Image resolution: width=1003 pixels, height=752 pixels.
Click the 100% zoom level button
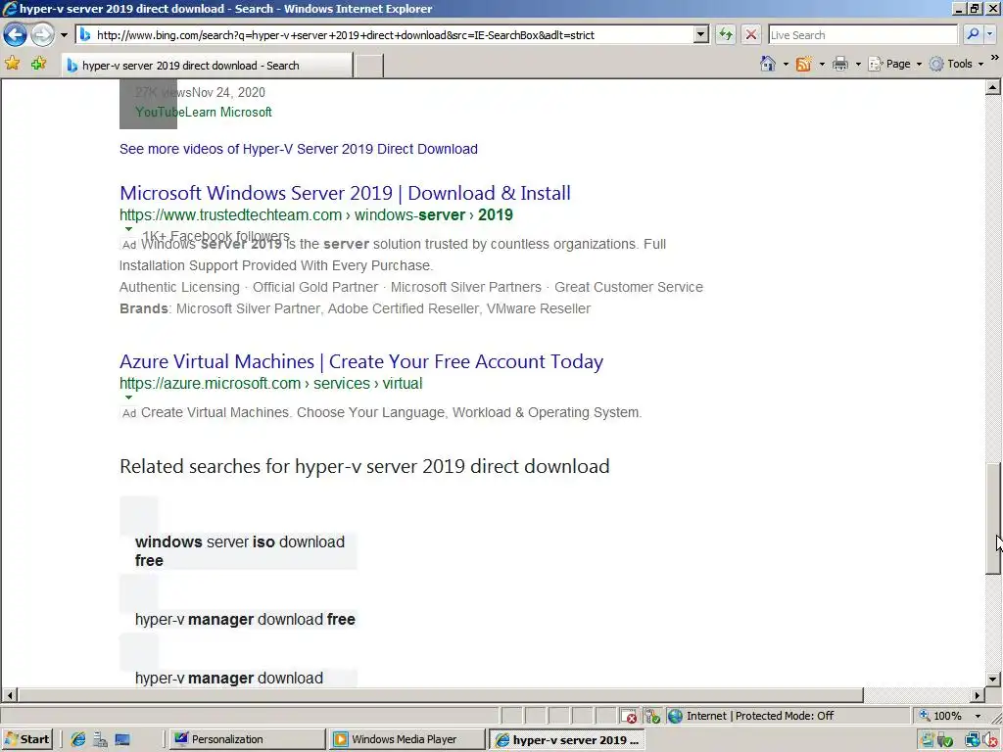[x=939, y=716]
